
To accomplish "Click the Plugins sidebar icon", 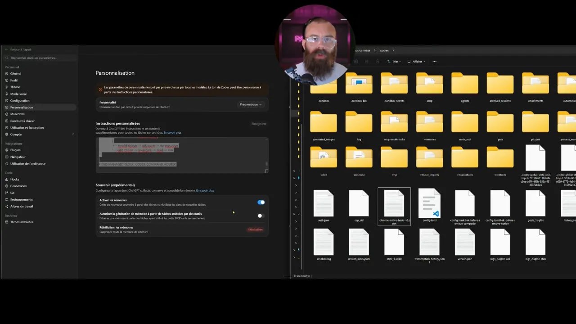I will pos(7,150).
